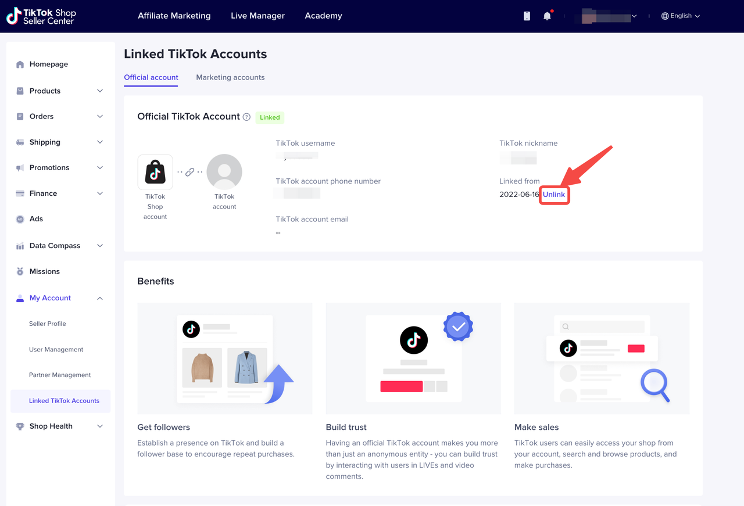Expand the Promotions menu chevron

(x=100, y=168)
